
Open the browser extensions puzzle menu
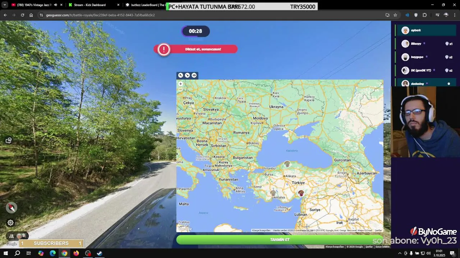(x=425, y=15)
